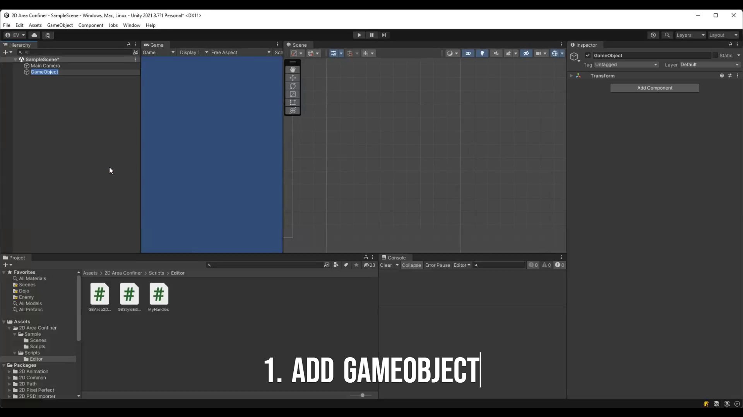The width and height of the screenshot is (743, 417).
Task: Open the Assets menu
Action: 35,25
